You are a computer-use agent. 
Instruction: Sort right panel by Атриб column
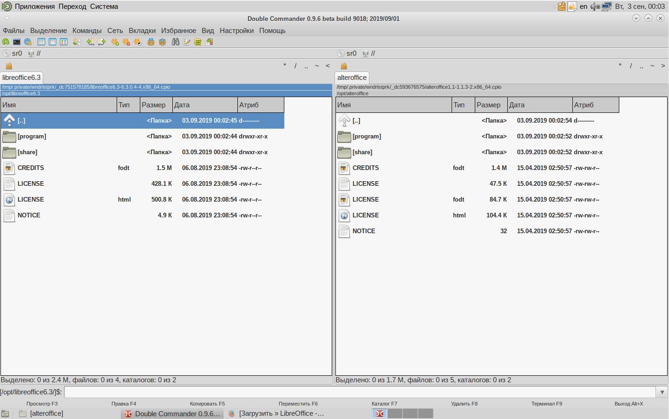[596, 105]
